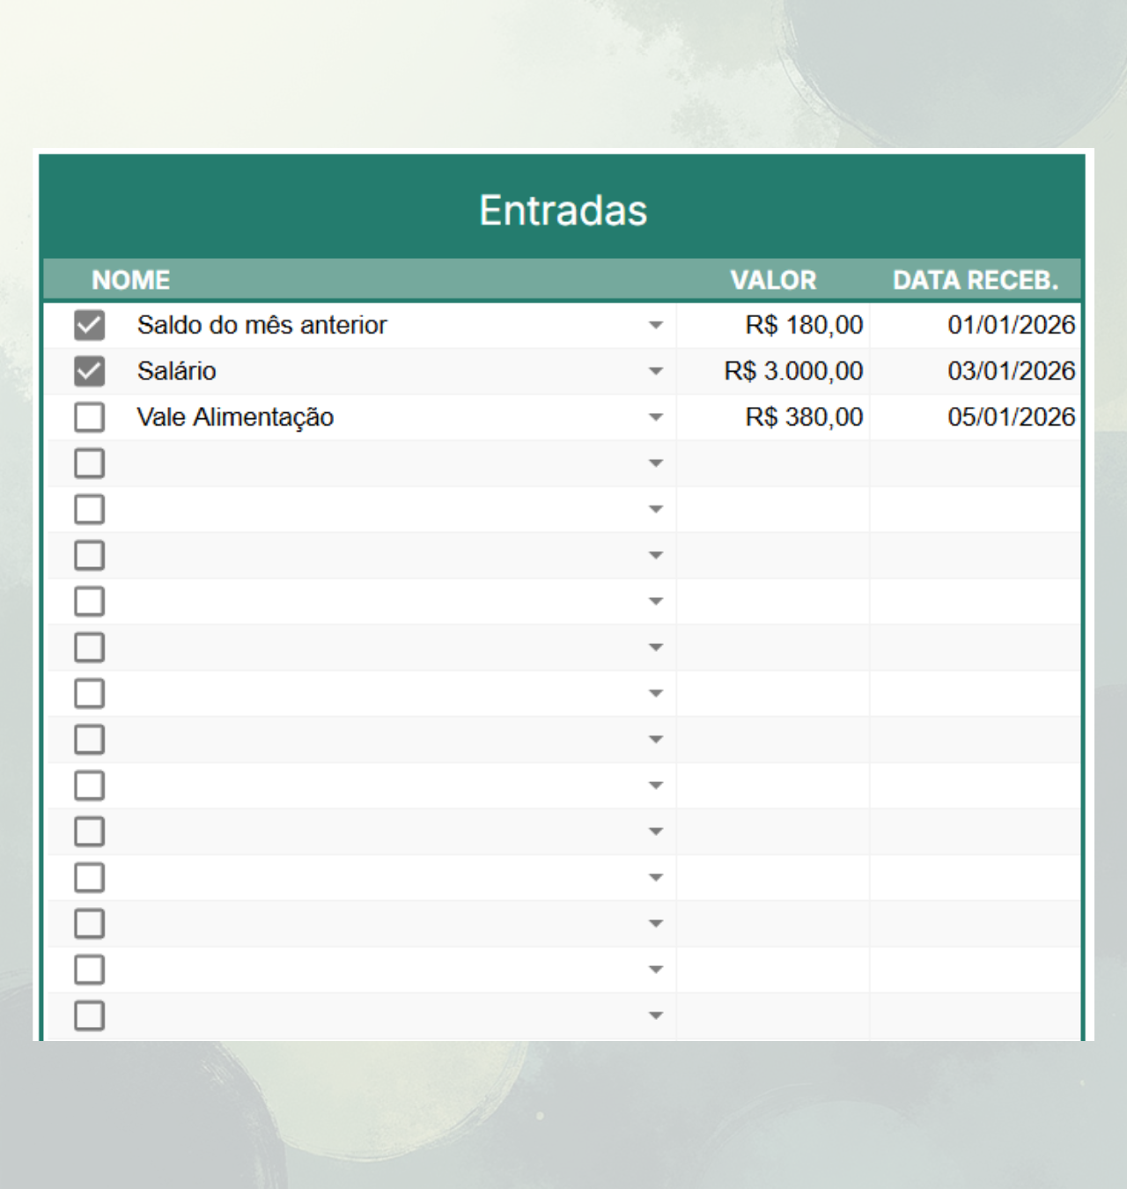Open dropdown arrow in the last row
This screenshot has width=1127, height=1189.
click(655, 1015)
